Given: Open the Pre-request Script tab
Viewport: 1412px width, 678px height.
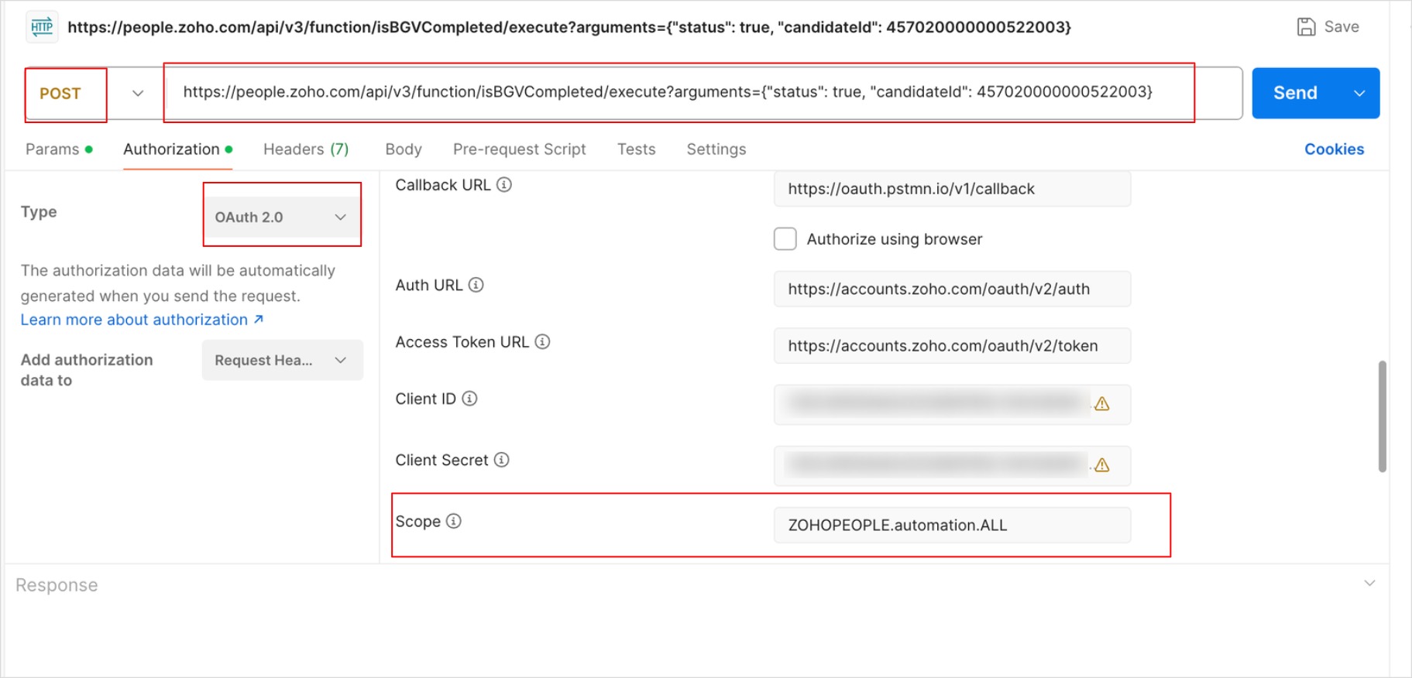Looking at the screenshot, I should point(519,149).
